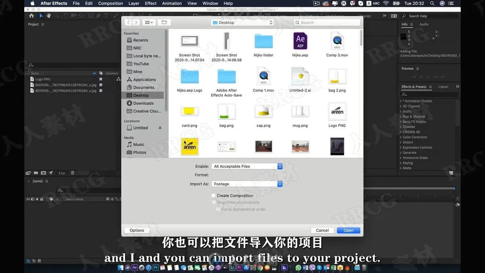Screen dimensions: 485x273
Task: Expand the Color Correction effects category
Action: pos(401,137)
